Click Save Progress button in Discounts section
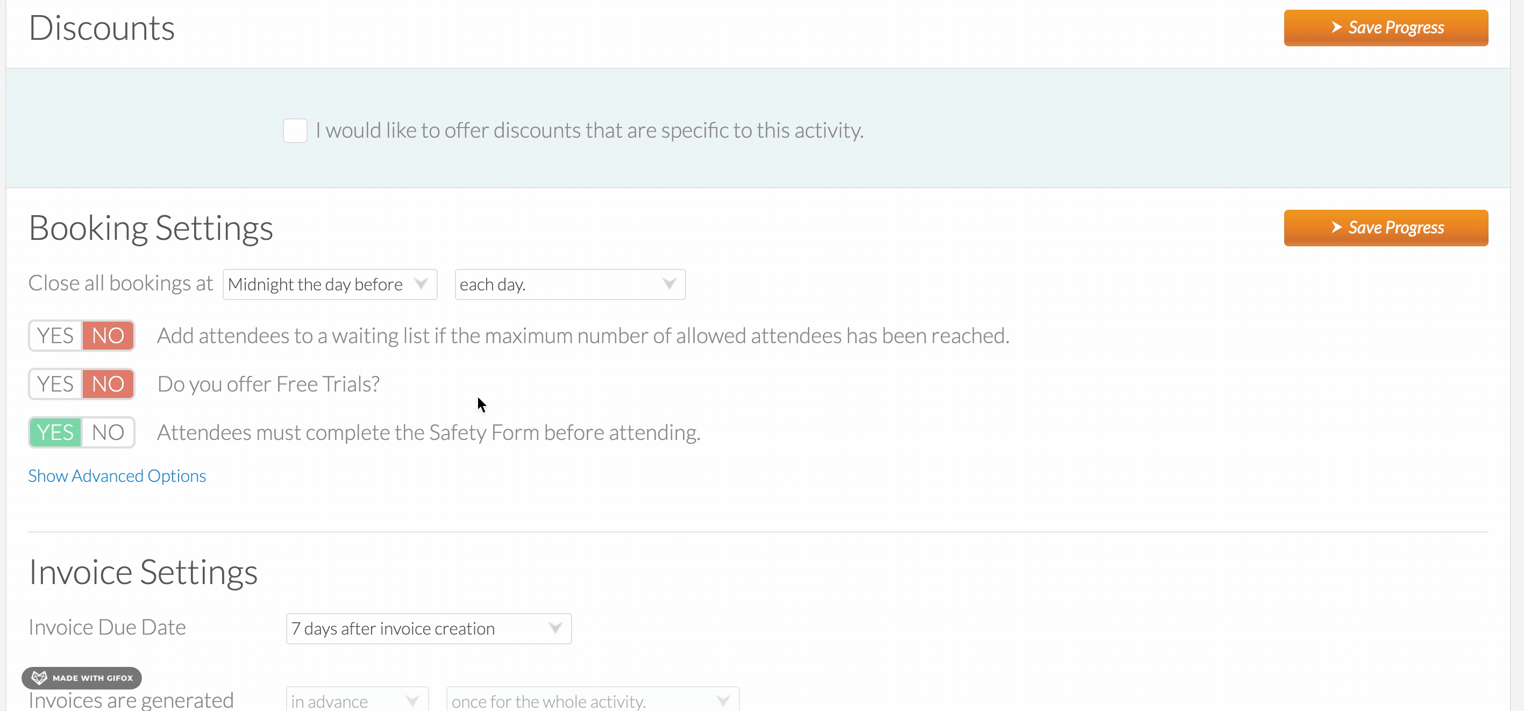This screenshot has height=711, width=1524. (1386, 28)
